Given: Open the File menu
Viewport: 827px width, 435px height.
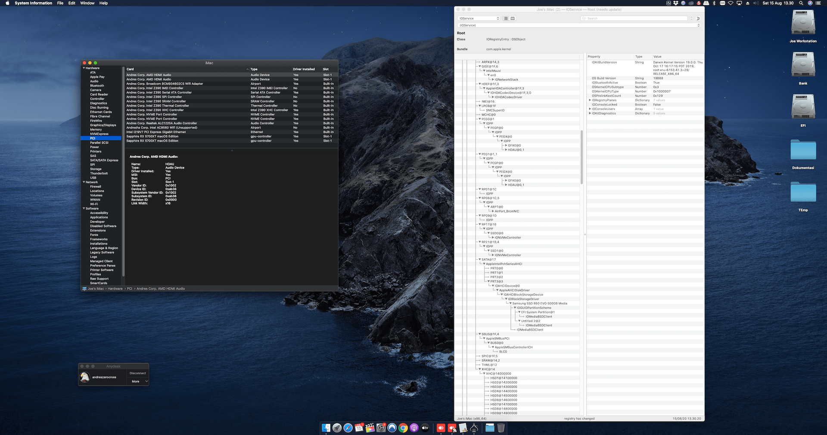Looking at the screenshot, I should click(60, 3).
